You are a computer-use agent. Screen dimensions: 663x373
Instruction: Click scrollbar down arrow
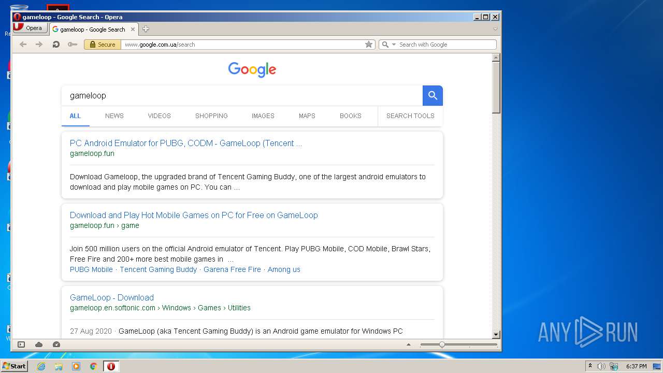pyautogui.click(x=496, y=335)
